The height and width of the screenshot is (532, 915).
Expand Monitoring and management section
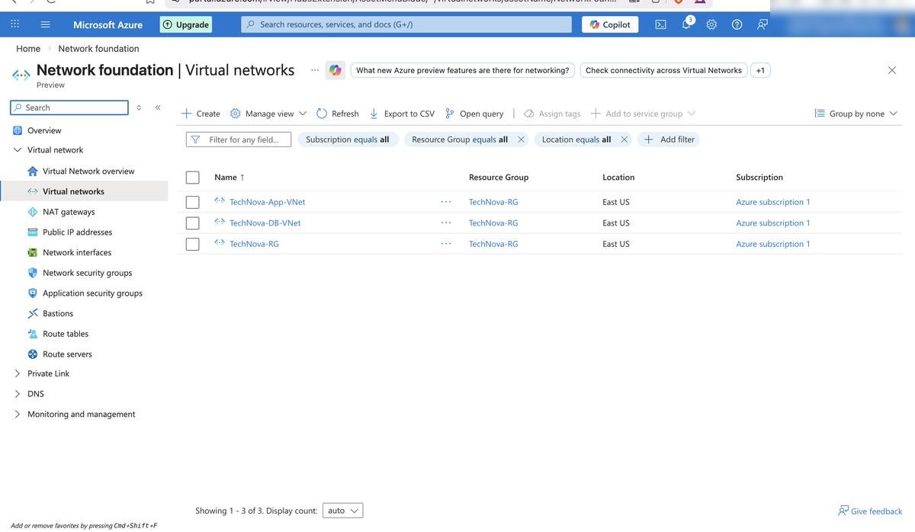(x=18, y=414)
